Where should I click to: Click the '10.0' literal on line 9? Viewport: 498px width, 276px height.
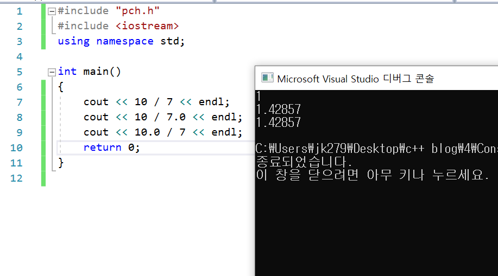point(147,133)
